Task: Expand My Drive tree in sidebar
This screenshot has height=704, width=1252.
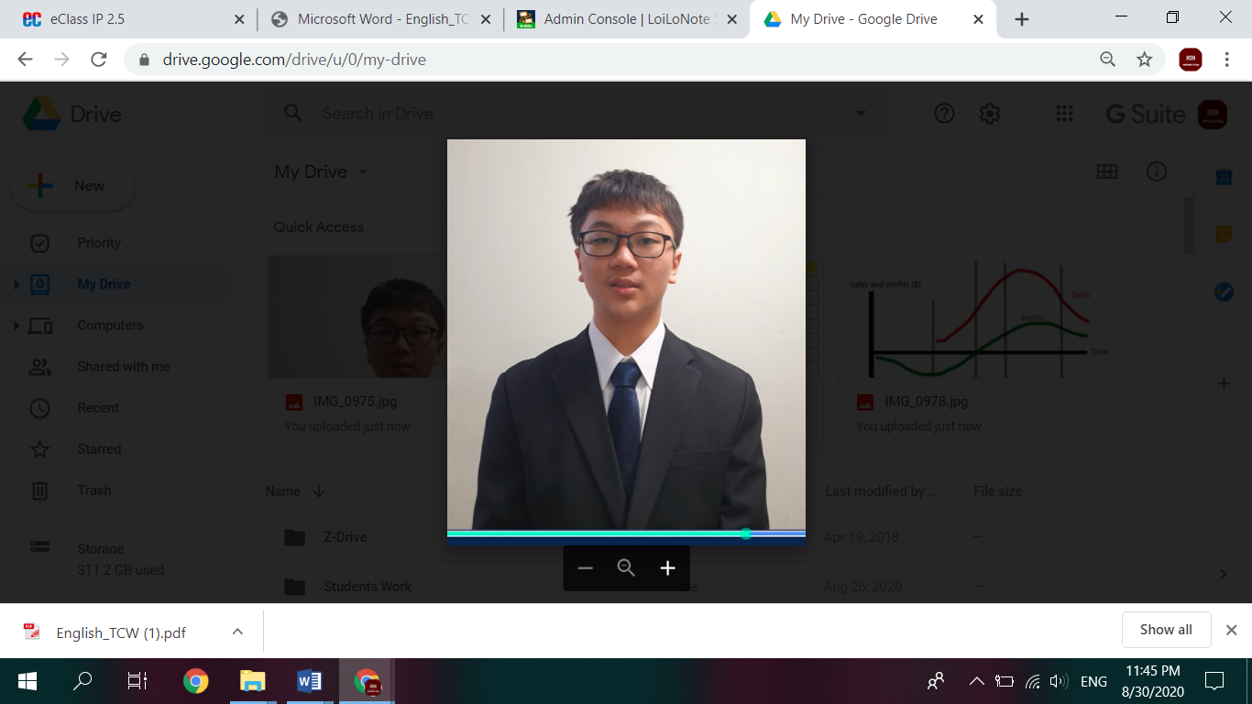Action: pos(16,285)
